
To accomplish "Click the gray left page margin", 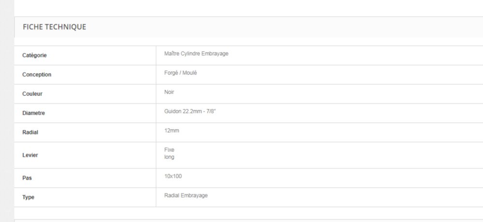I will pos(7,111).
